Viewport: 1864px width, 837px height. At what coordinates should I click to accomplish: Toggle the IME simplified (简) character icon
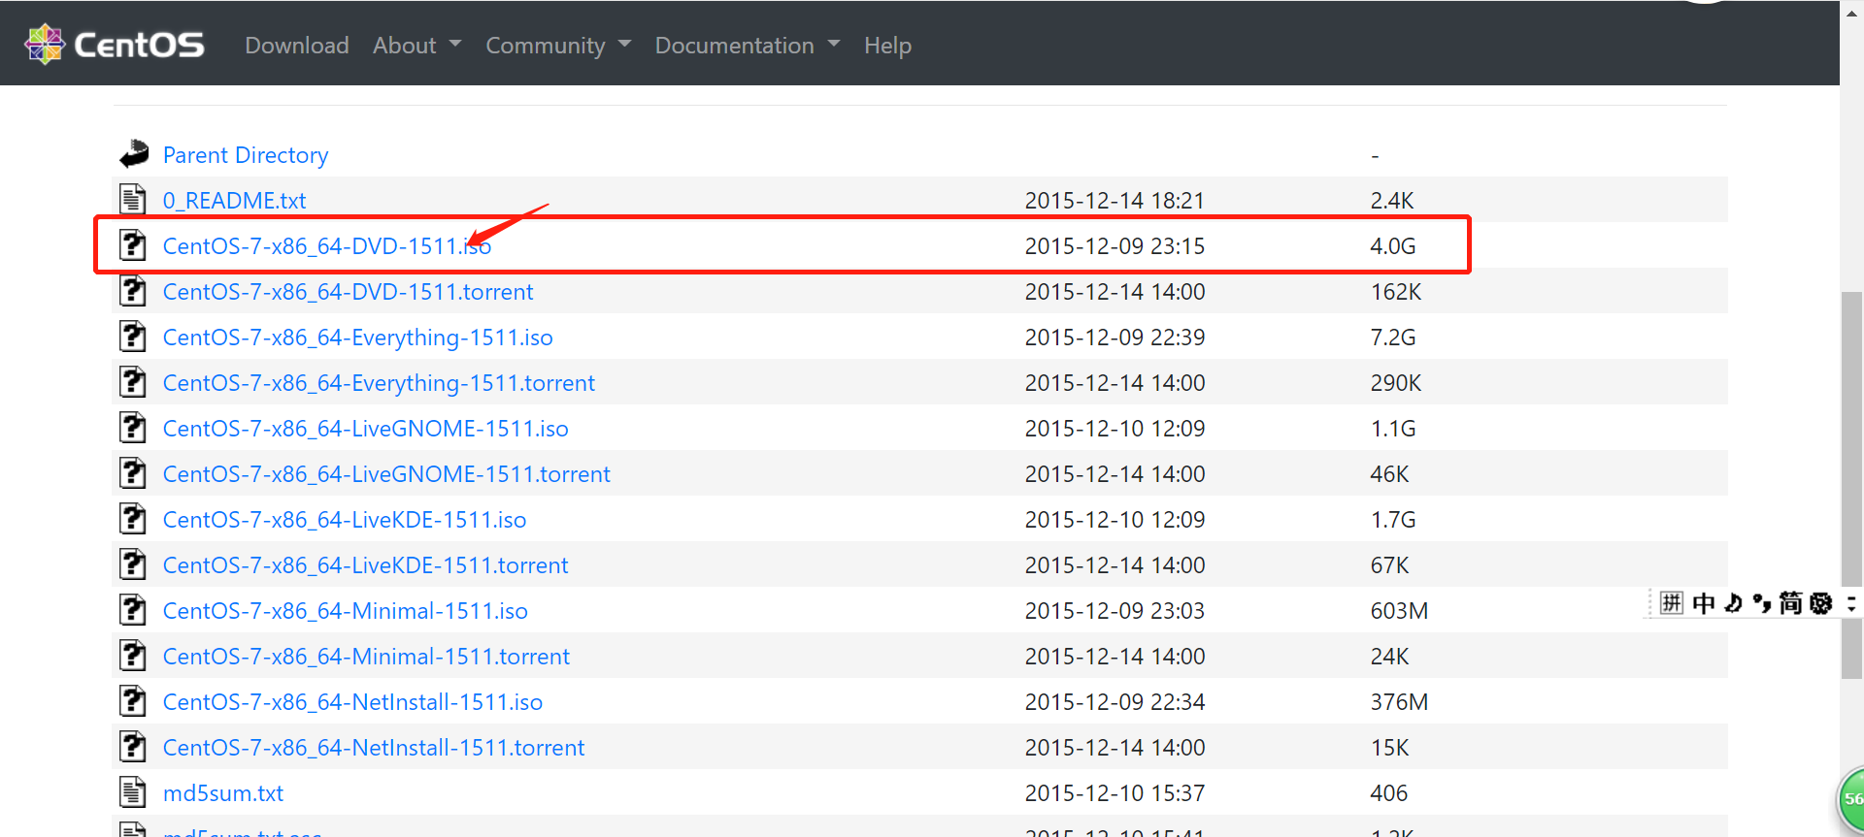(x=1791, y=603)
